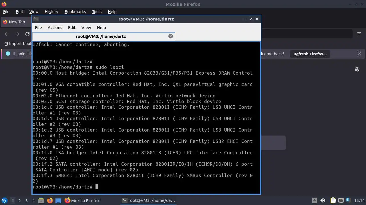Open the terminal File menu
Image resolution: width=366 pixels, height=205 pixels.
[x=38, y=28]
